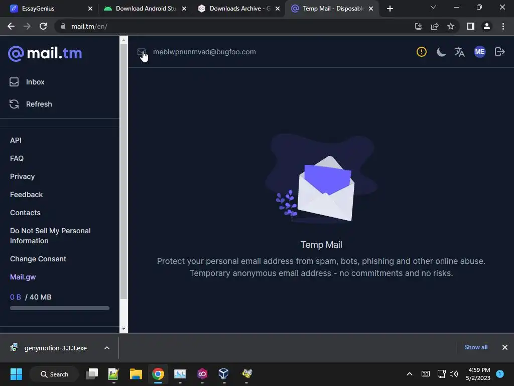514x386 pixels.
Task: Open Task View on the taskbar
Action: pos(92,374)
